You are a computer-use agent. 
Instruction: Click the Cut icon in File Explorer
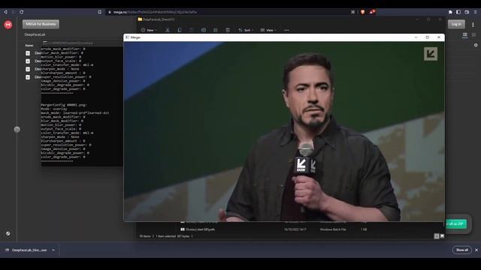click(x=168, y=30)
